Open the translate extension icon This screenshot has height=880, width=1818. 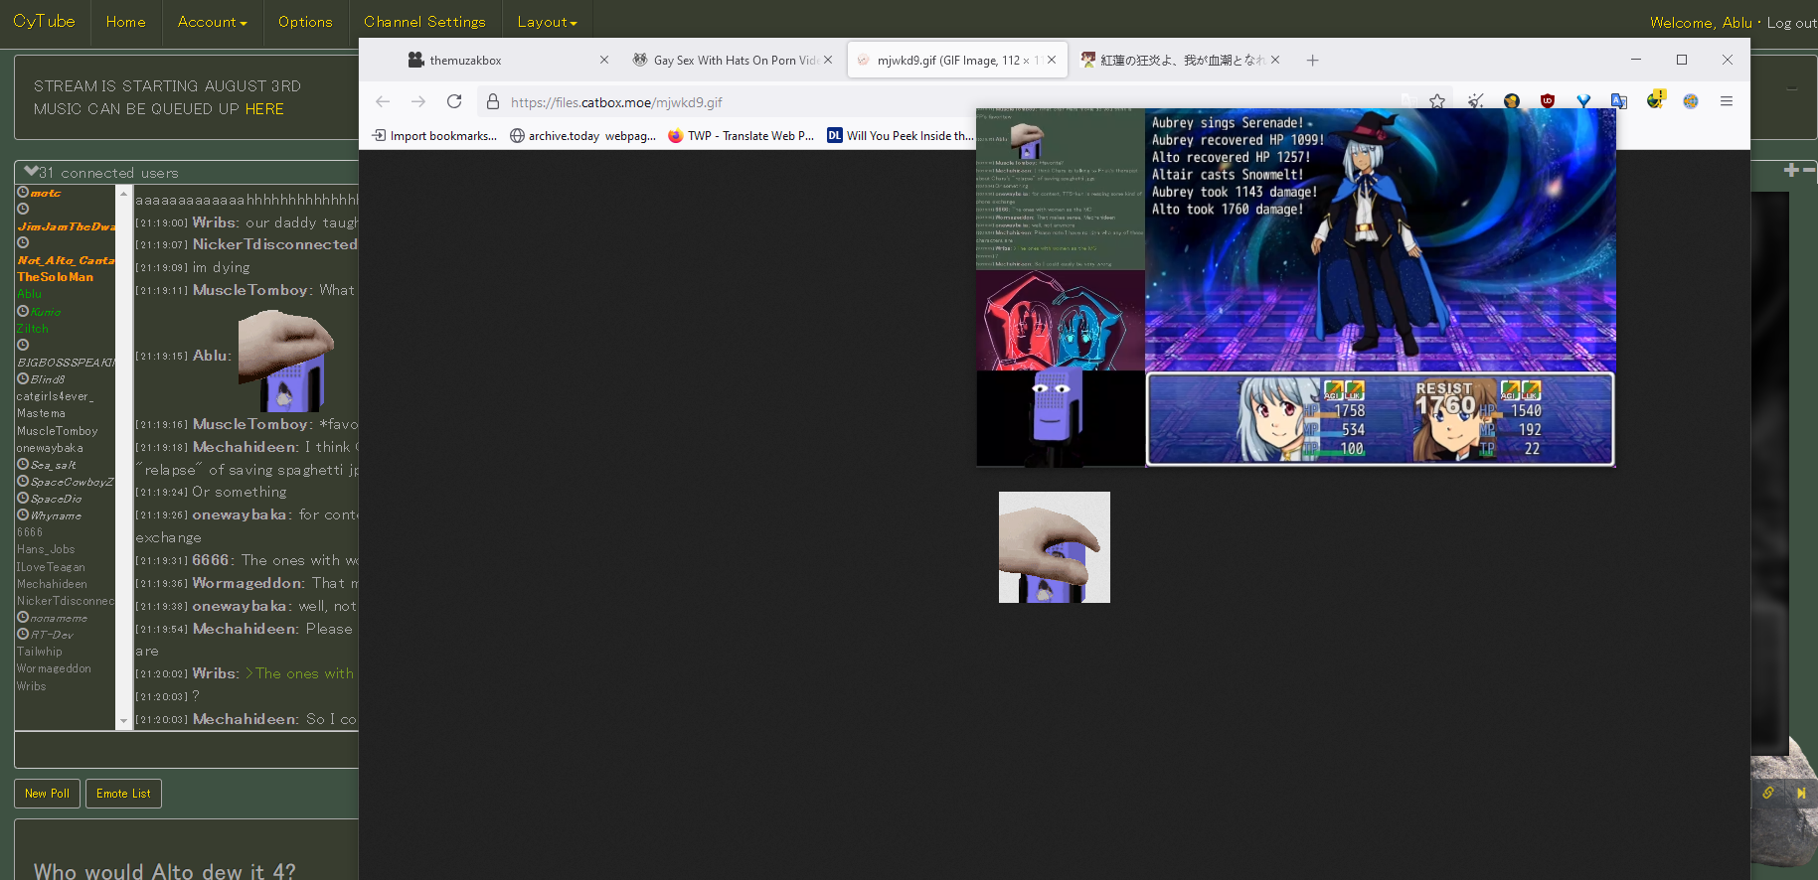1619,101
